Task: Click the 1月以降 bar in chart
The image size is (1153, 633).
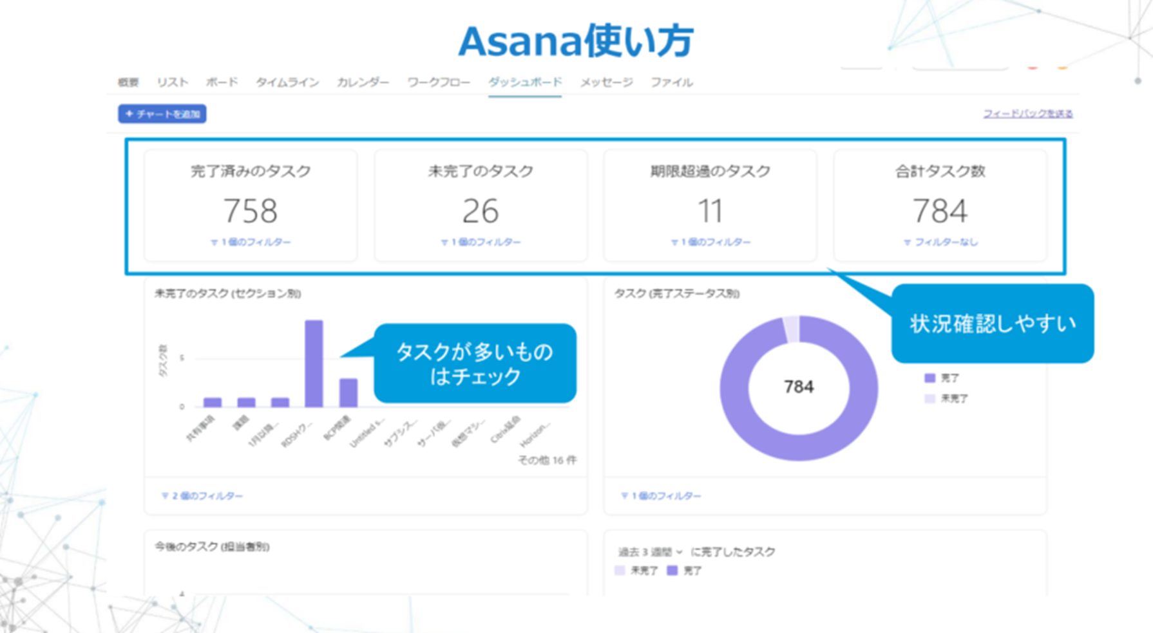Action: tap(280, 402)
